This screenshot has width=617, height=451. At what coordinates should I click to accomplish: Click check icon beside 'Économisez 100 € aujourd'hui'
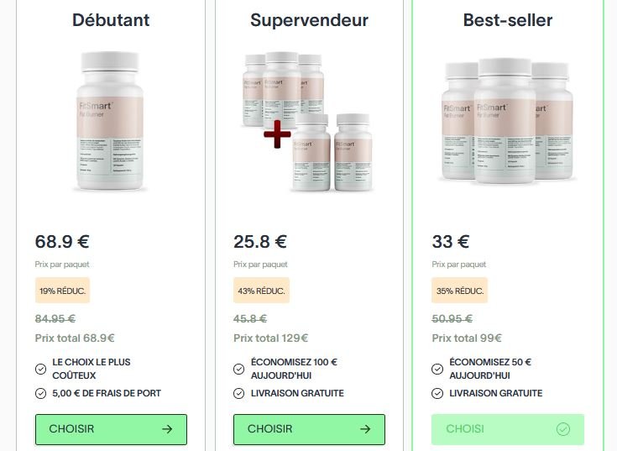pos(239,369)
